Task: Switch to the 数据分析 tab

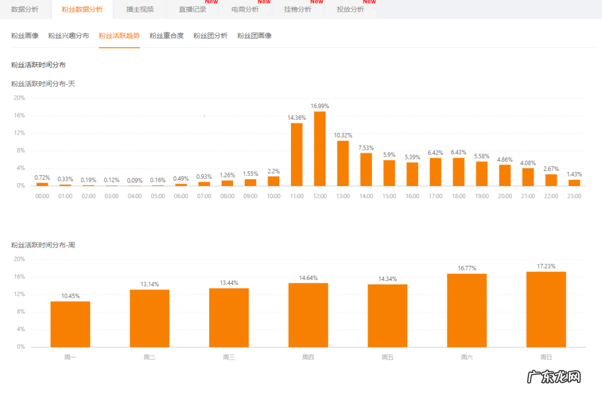Action: [x=25, y=9]
